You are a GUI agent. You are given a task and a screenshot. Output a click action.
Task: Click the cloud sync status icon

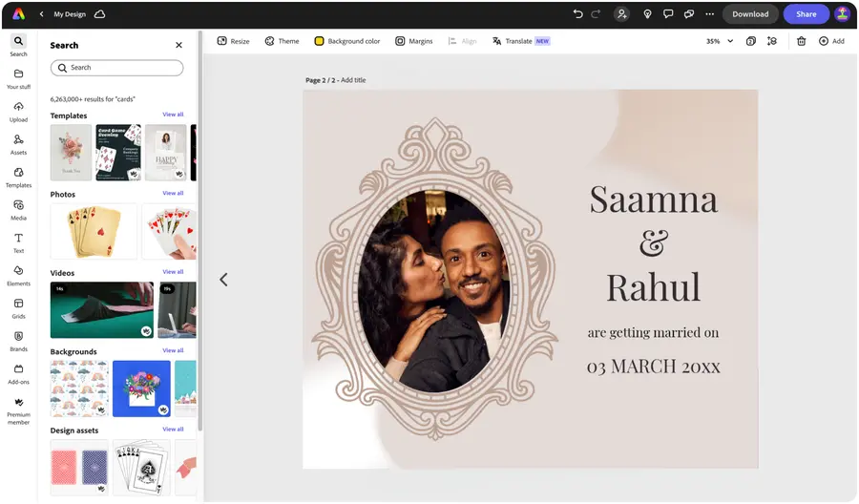100,14
